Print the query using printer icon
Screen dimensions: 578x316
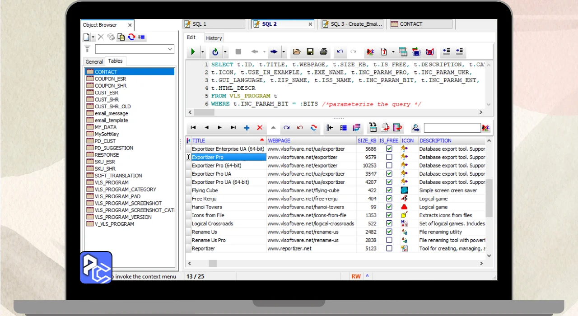(x=323, y=52)
